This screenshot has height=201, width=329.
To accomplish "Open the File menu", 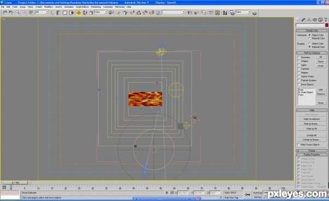I will point(3,7).
